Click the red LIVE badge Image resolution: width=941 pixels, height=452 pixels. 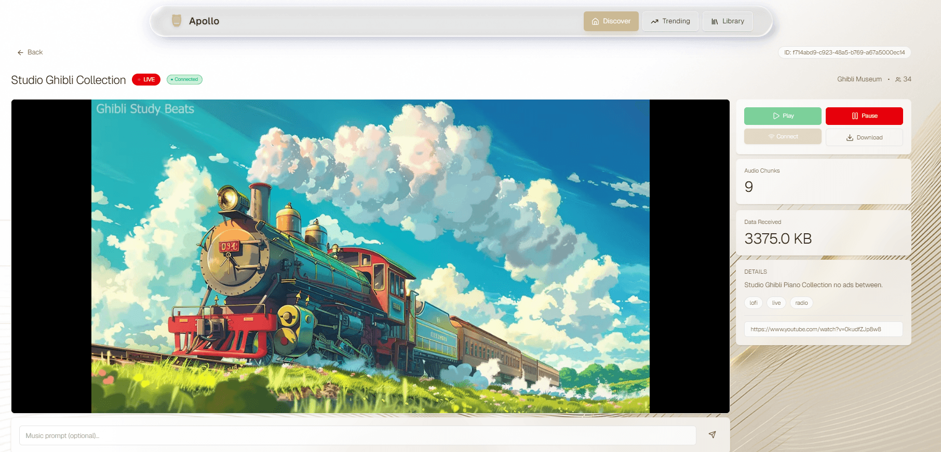pos(146,79)
